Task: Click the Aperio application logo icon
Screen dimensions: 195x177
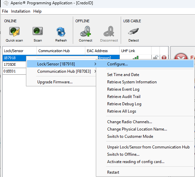Action: [6, 3]
